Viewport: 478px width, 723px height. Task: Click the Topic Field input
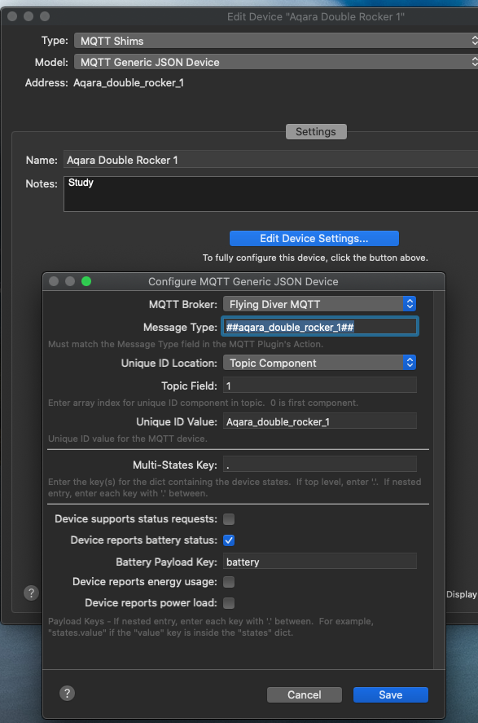319,386
